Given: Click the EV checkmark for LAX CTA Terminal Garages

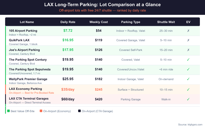Looking at the screenshot, I should coord(188,99).
